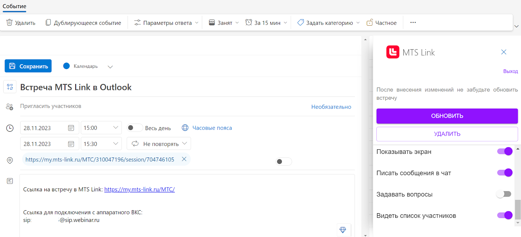
Task: Click the MTS Link panel scroll-up arrow
Action: (518, 149)
